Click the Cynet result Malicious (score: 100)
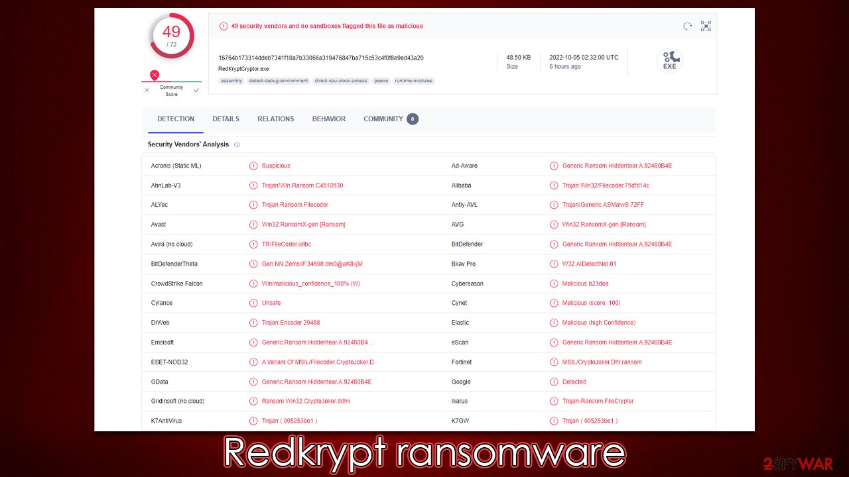This screenshot has height=477, width=849. tap(591, 303)
